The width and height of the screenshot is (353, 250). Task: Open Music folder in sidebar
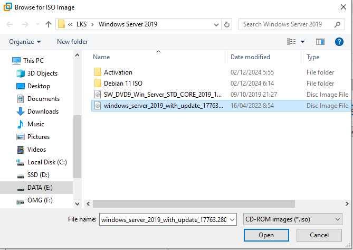tap(36, 124)
